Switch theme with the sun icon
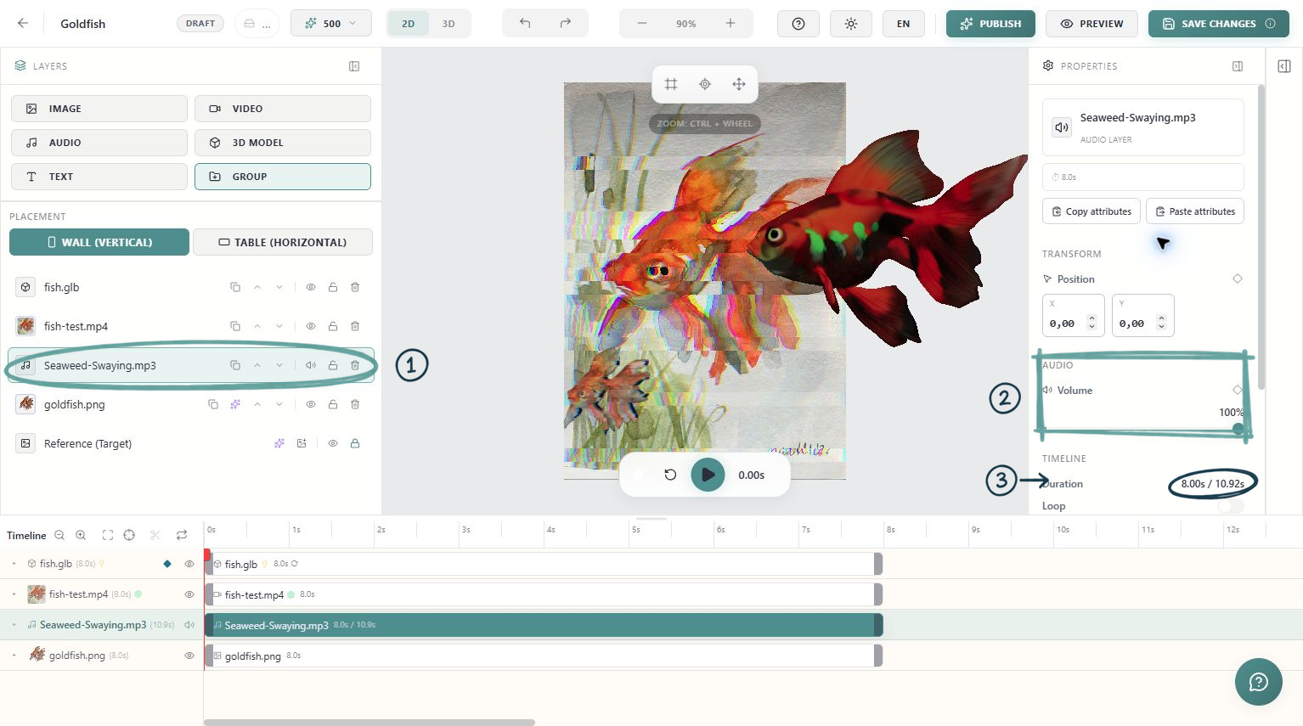Screen dimensions: 1303x726 (x=851, y=24)
